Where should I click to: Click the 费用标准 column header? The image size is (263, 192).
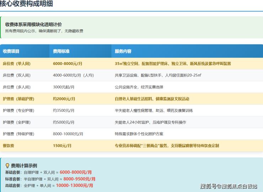[x=61, y=51]
